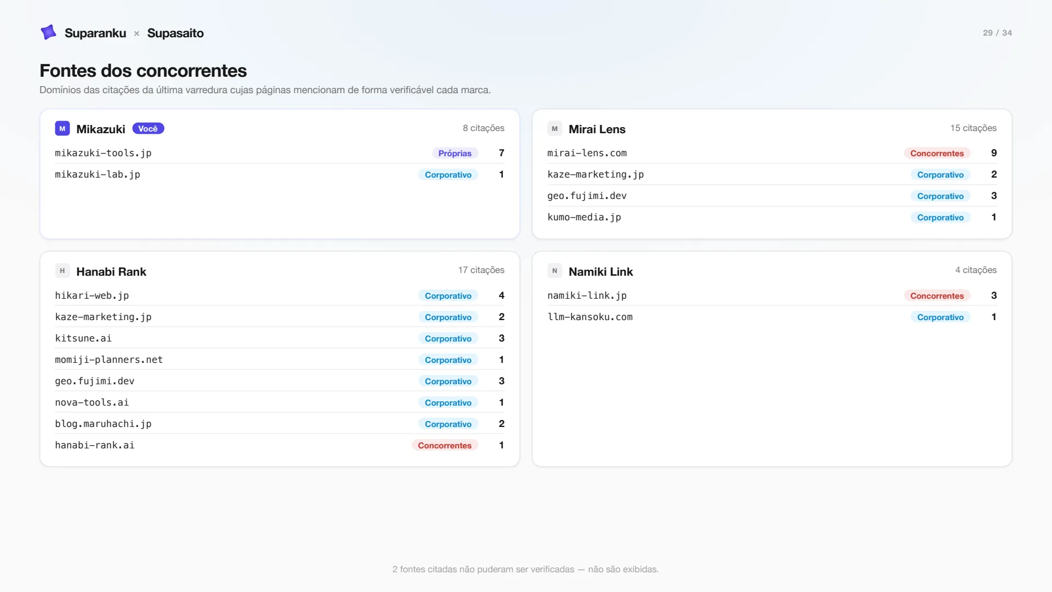1052x592 pixels.
Task: Open the kitsune.ai domain link
Action: [x=83, y=338]
